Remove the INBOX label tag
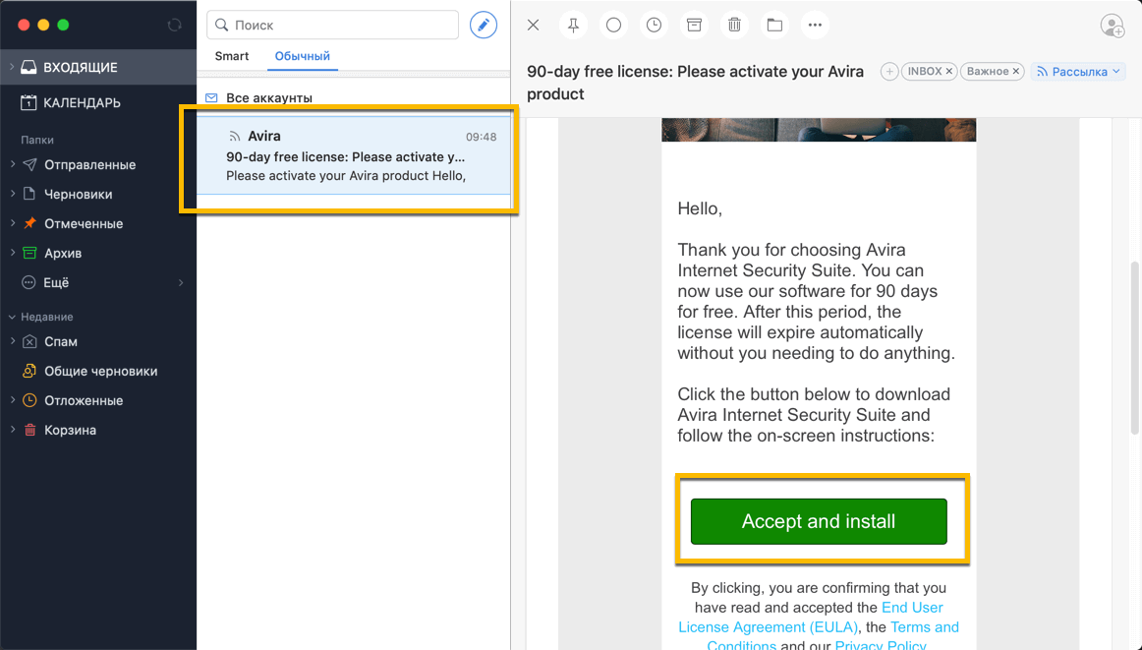This screenshot has height=650, width=1142. [949, 72]
